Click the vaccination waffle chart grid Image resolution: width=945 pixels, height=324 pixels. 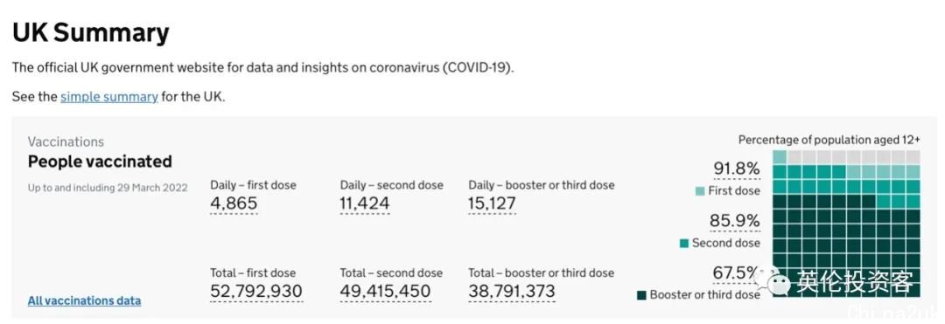pyautogui.click(x=846, y=224)
